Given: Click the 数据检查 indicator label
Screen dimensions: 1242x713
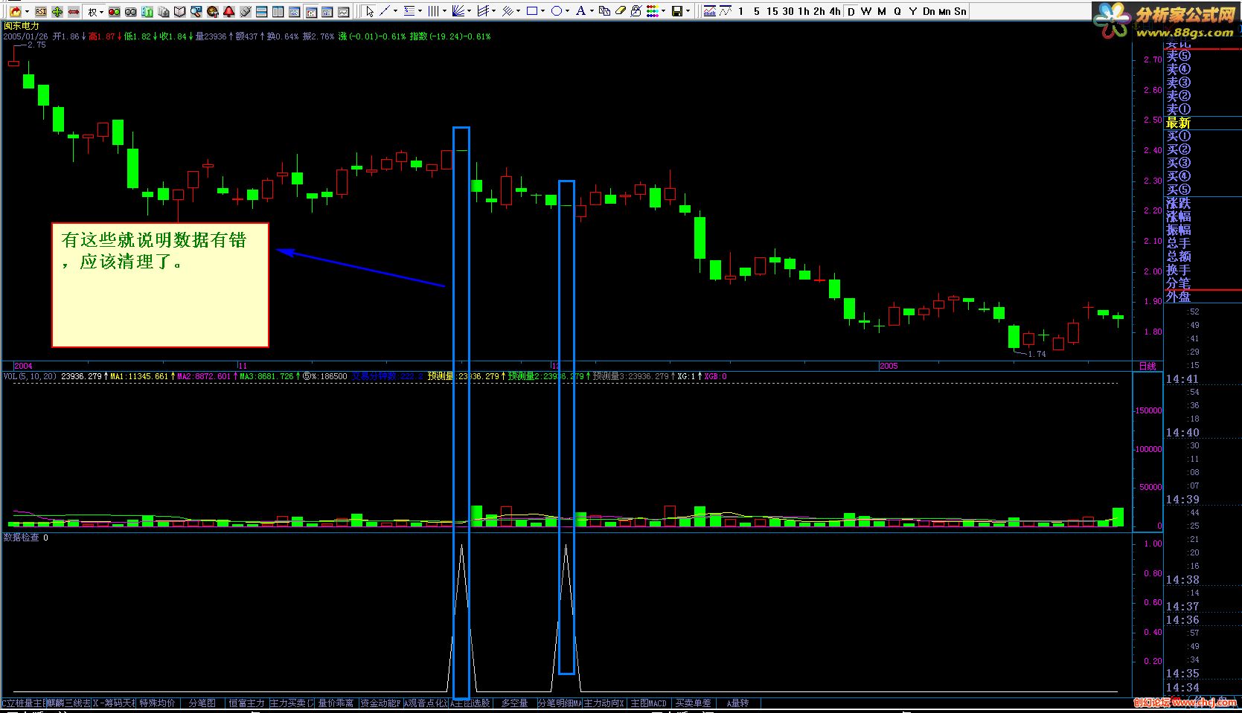Looking at the screenshot, I should click(x=22, y=537).
